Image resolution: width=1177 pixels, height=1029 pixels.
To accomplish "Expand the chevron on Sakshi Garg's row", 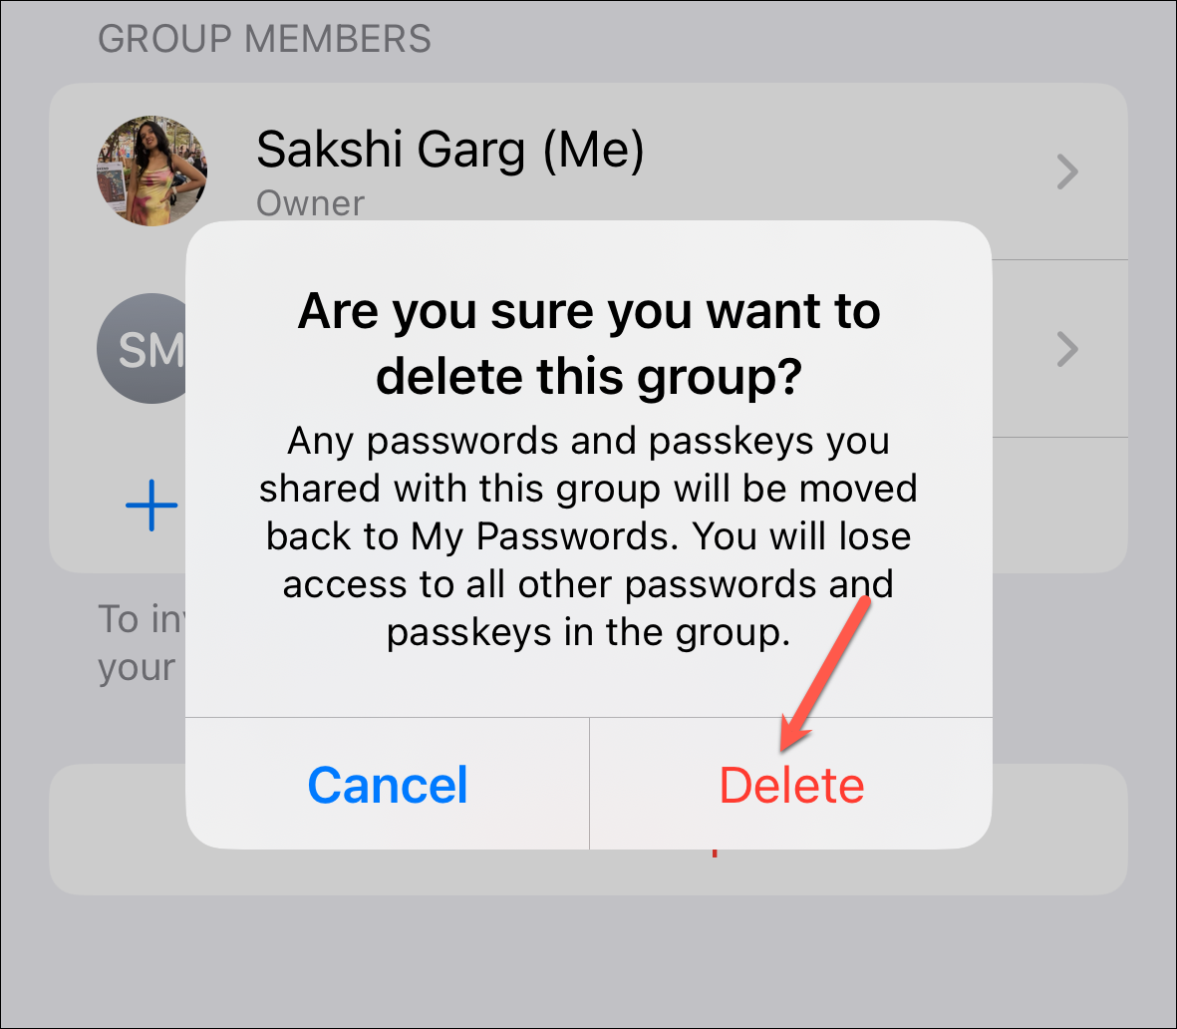I will 1066,171.
